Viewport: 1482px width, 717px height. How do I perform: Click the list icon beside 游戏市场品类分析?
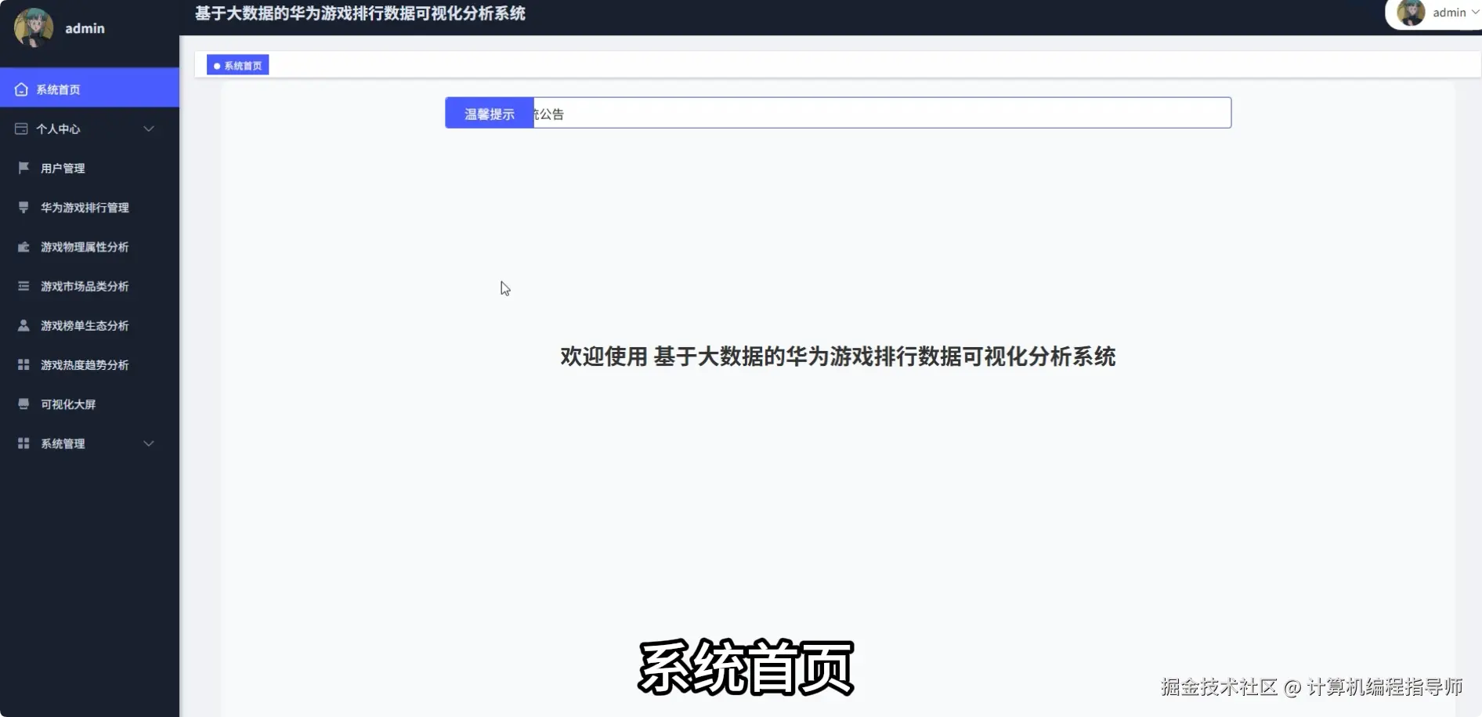click(x=23, y=286)
